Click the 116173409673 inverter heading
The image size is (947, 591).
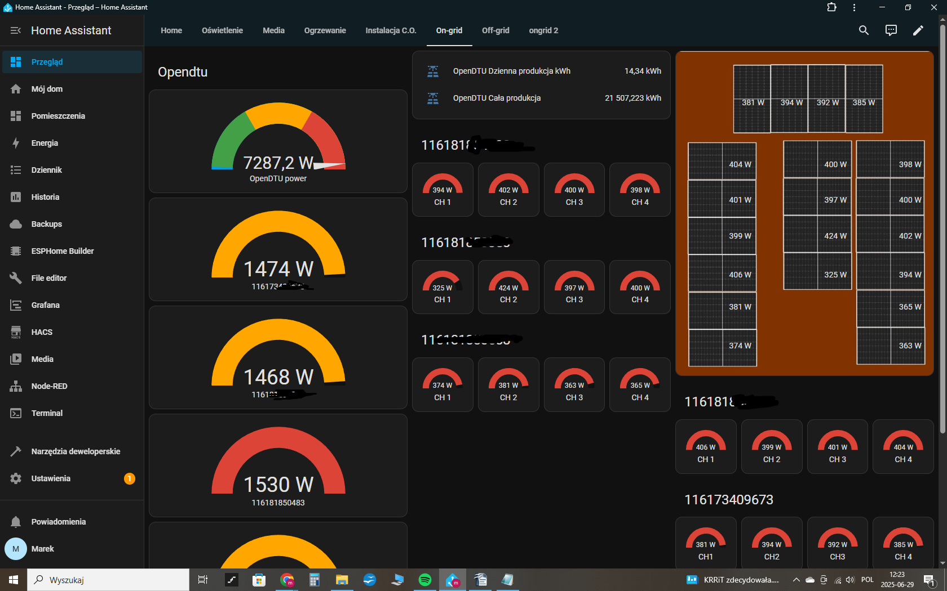[729, 499]
